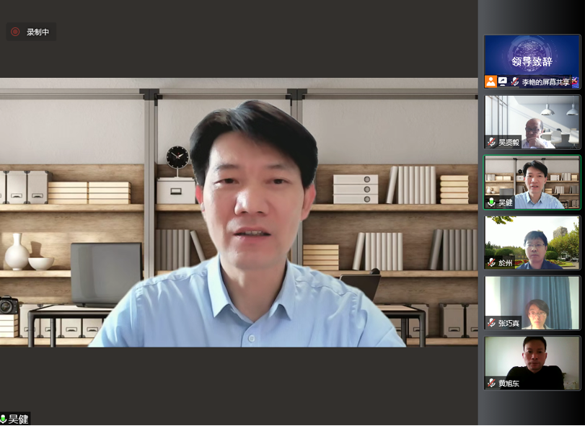Click the 录制中 recording status label

[x=38, y=32]
